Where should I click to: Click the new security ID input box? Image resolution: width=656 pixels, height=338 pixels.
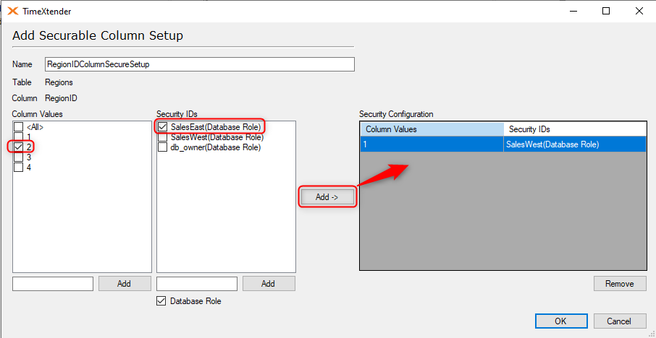(x=197, y=283)
